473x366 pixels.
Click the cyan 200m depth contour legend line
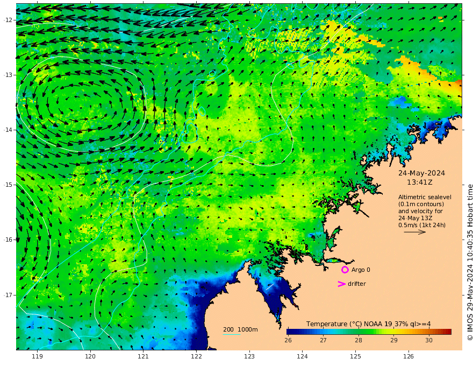coord(232,334)
